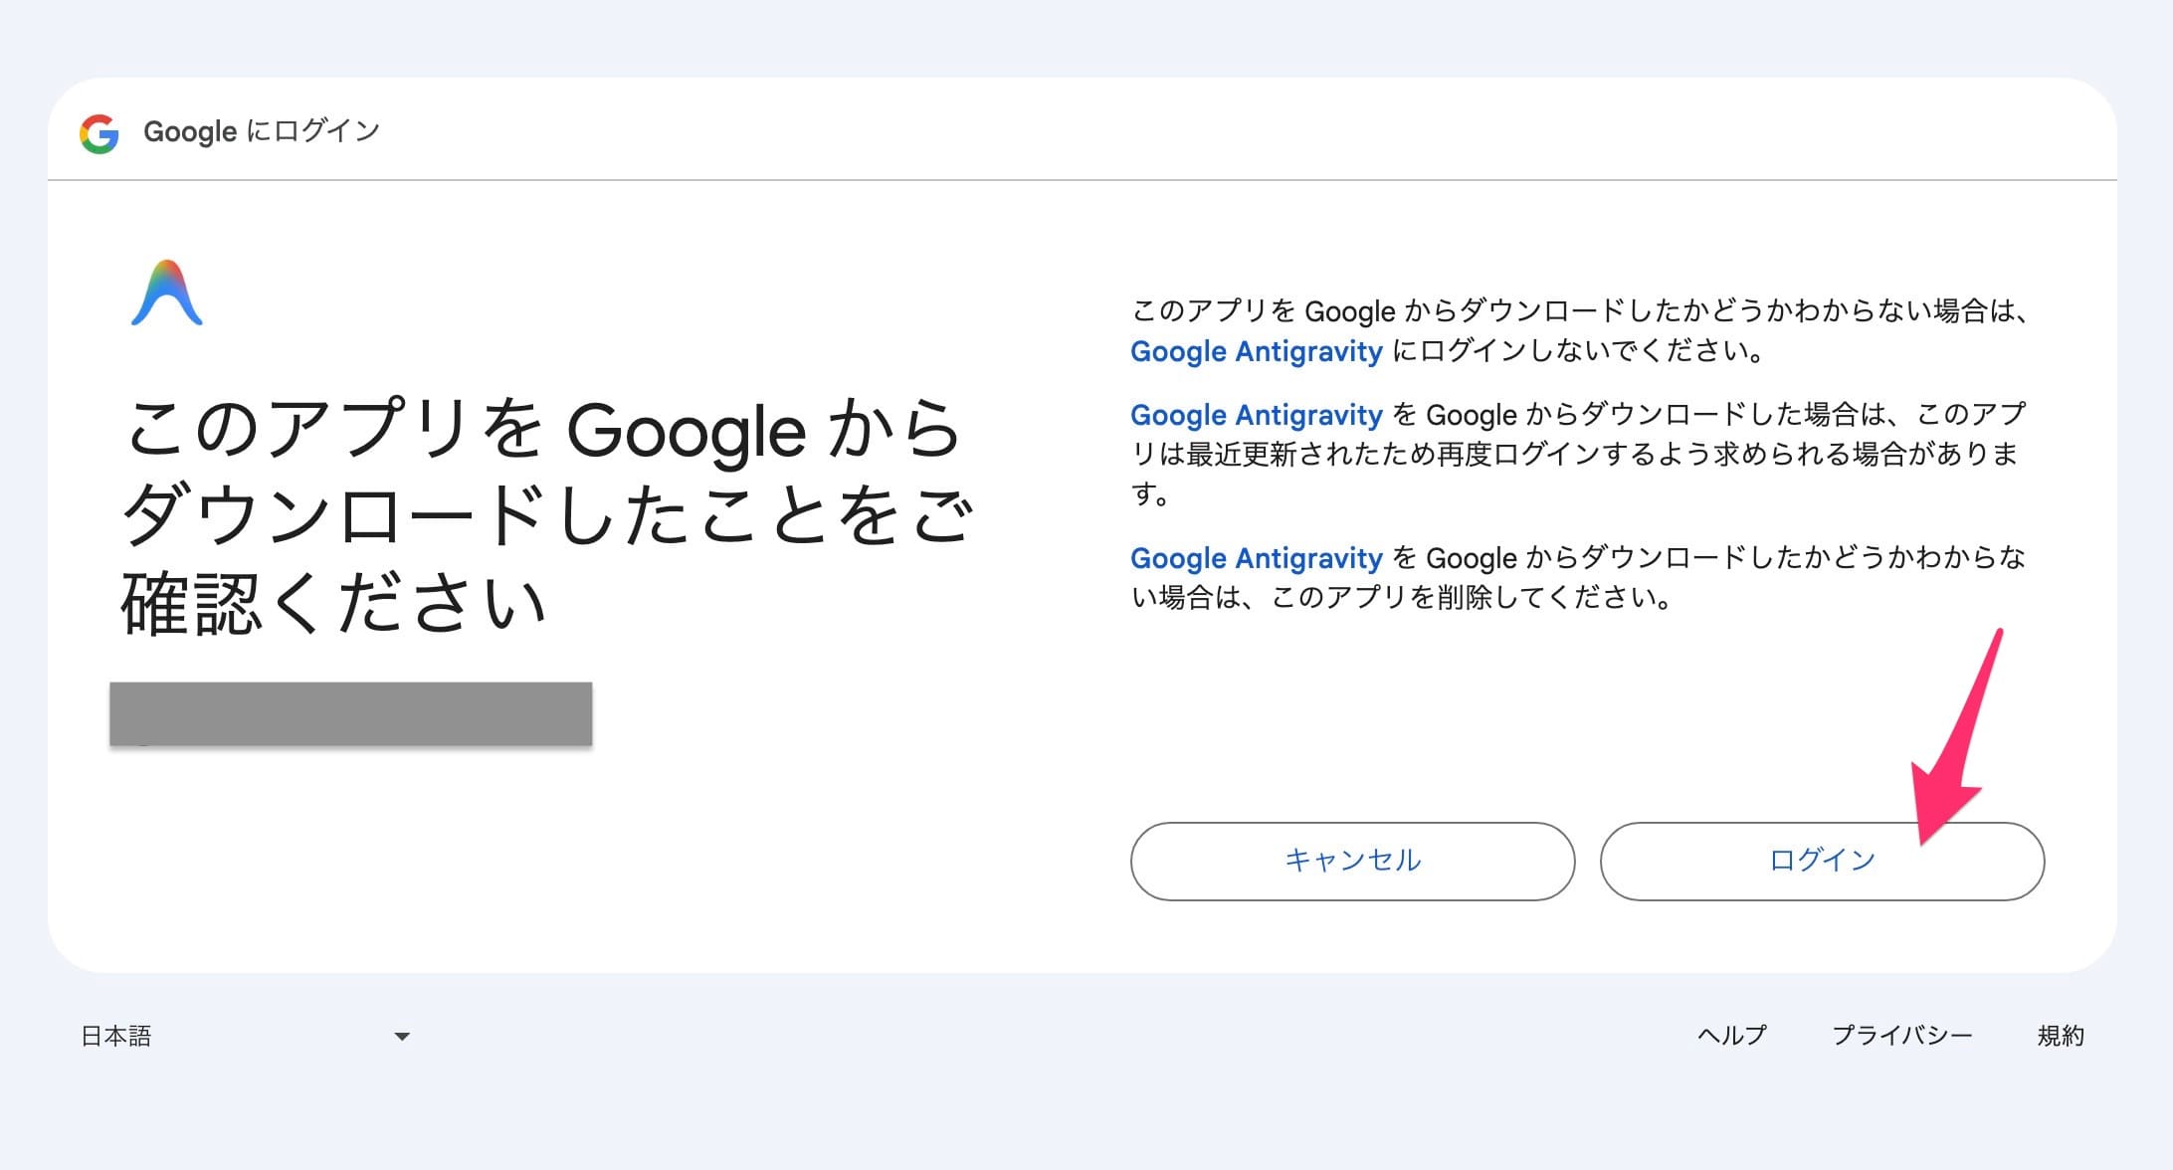This screenshot has height=1170, width=2173.
Task: Click the Google G logo icon
Action: point(99,130)
